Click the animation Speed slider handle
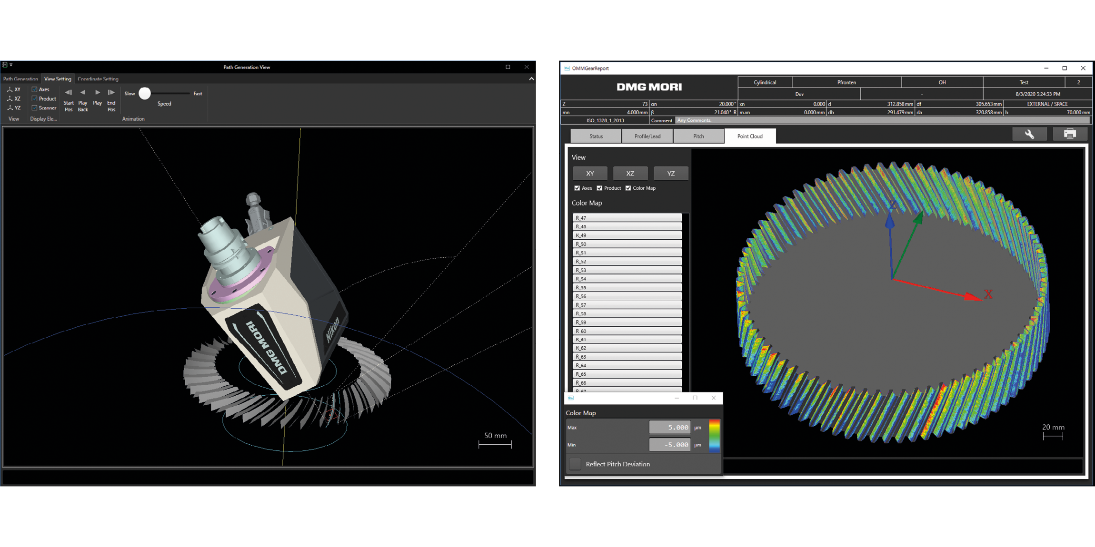The height and width of the screenshot is (547, 1095). pos(145,94)
